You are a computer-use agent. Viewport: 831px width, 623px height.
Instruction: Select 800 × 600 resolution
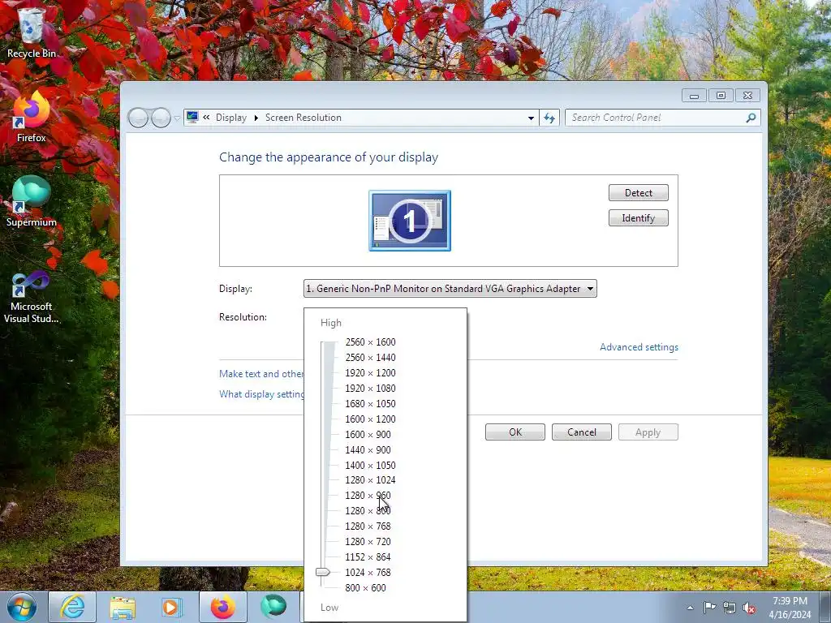(366, 587)
